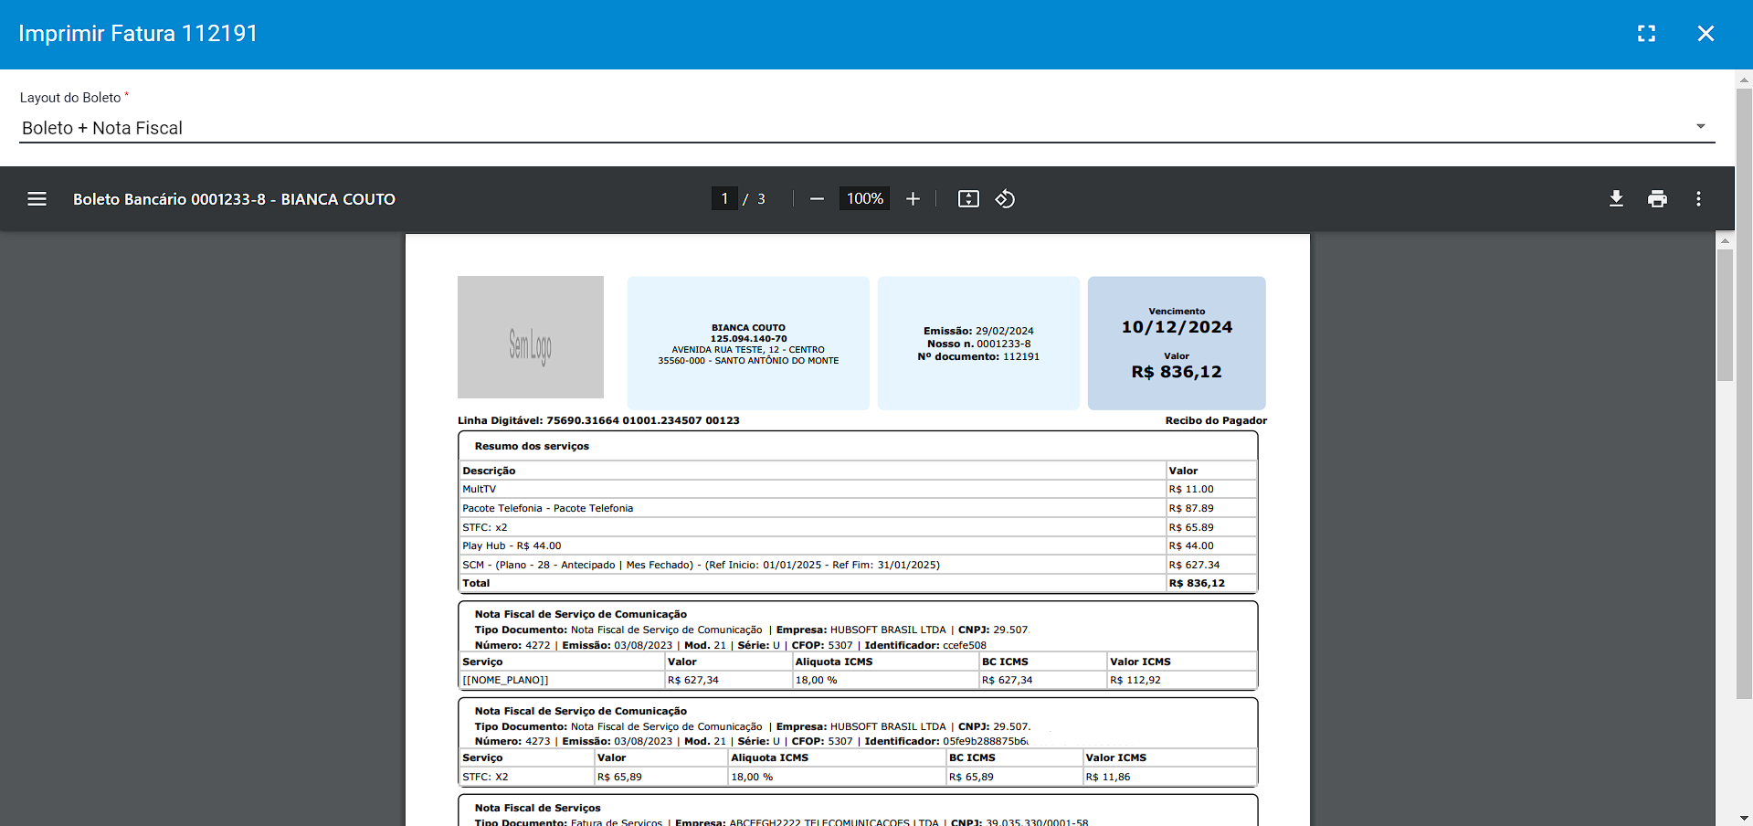Click the Play Hub - R$ 44.00 description
Screen dimensions: 1753x826
(512, 546)
